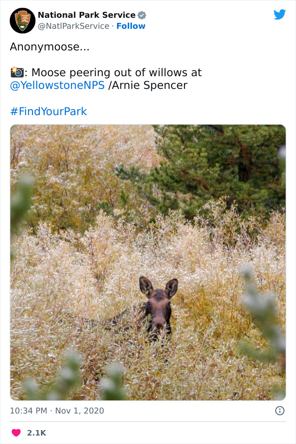Open the #FindYourPark hashtag

point(49,111)
